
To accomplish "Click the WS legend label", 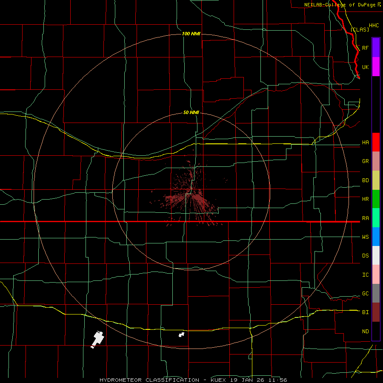I will click(366, 237).
